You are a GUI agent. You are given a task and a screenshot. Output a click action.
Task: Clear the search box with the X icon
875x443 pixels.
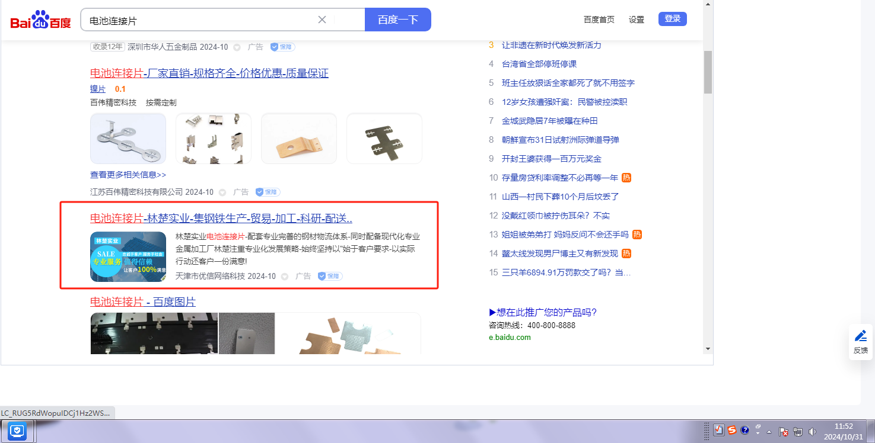322,20
